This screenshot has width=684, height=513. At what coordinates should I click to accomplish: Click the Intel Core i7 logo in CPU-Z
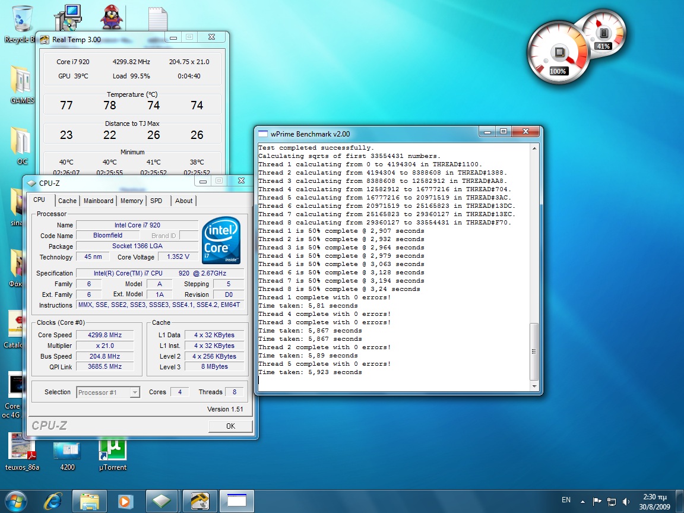[x=221, y=241]
